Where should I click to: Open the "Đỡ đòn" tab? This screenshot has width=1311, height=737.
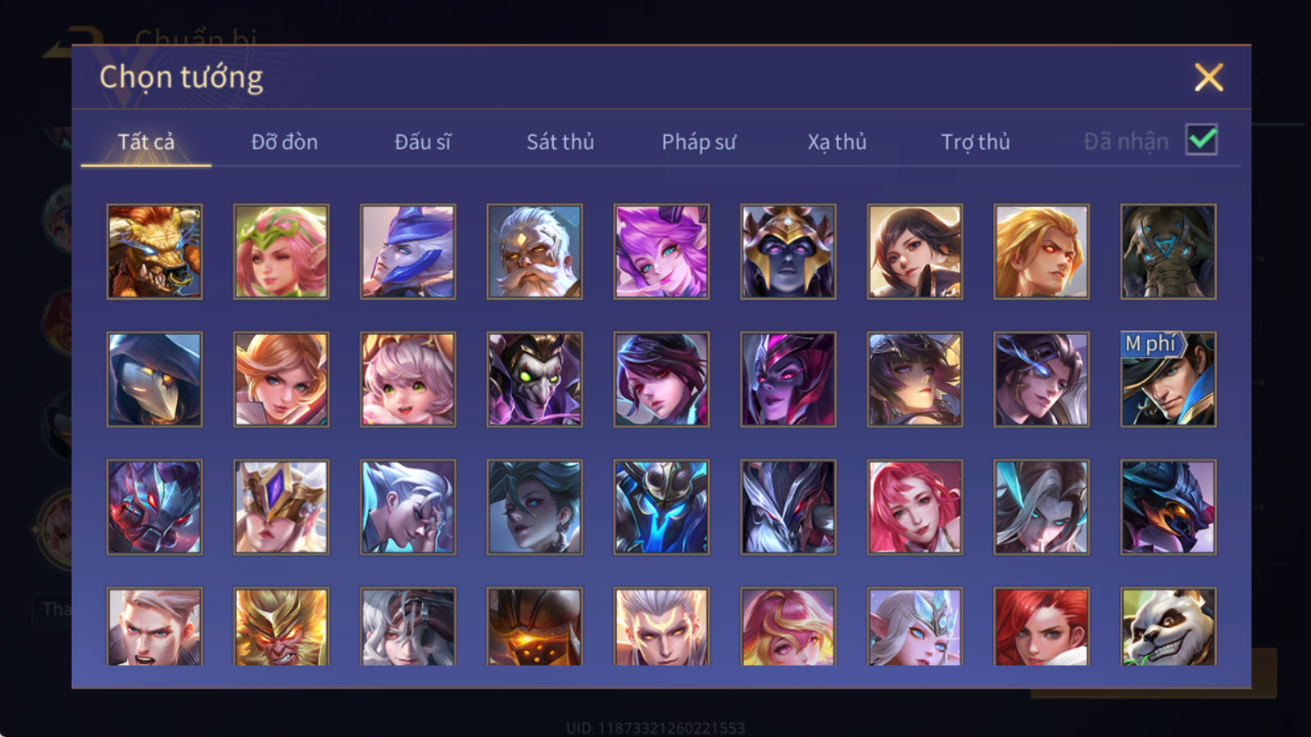pos(284,142)
